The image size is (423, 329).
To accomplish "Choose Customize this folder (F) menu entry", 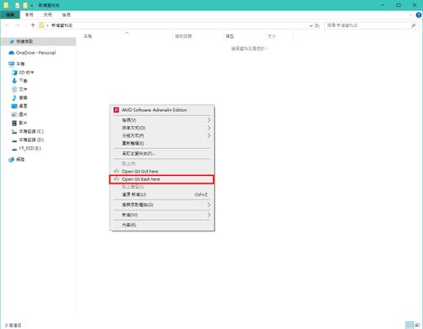I will point(162,153).
